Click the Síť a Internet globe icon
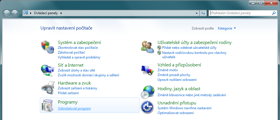The width and height of the screenshot is (280, 120). pyautogui.click(x=48, y=70)
